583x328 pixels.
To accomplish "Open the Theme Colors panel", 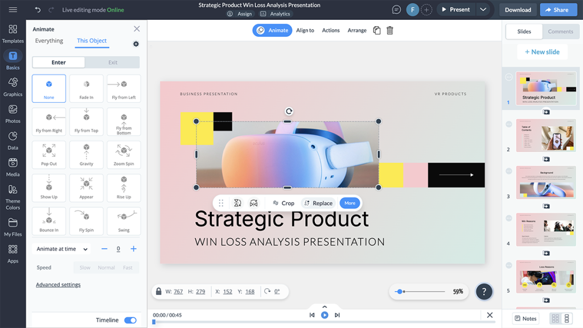I will 12,196.
